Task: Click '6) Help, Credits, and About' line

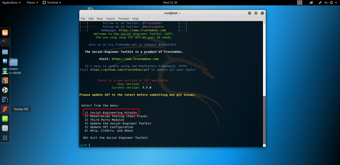Action: (x=109, y=131)
